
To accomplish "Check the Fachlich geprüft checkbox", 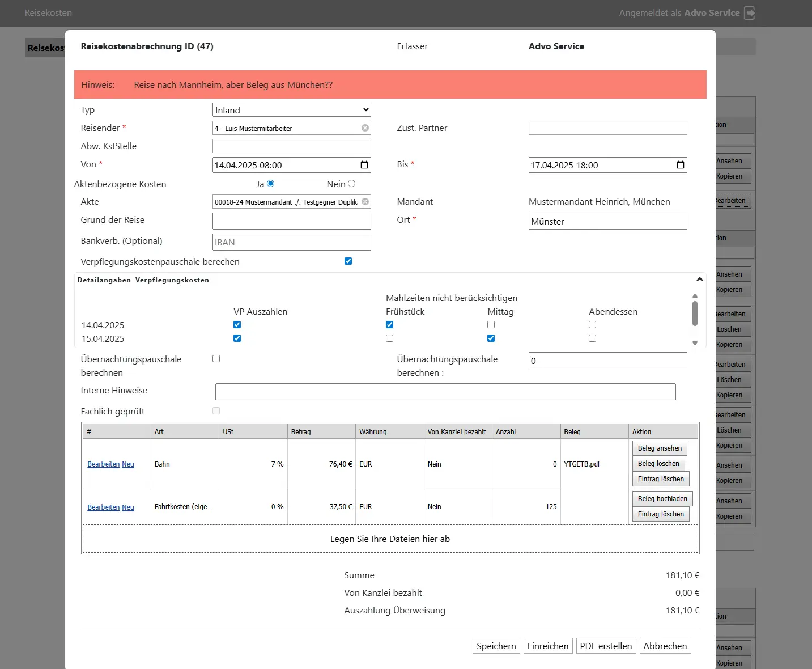I will (216, 410).
